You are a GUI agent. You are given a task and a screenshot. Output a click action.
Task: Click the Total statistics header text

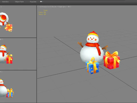coord(45,10)
